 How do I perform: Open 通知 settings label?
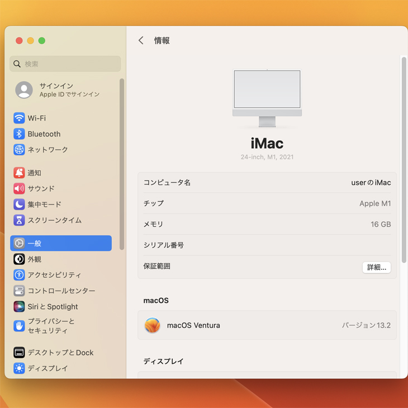(34, 173)
